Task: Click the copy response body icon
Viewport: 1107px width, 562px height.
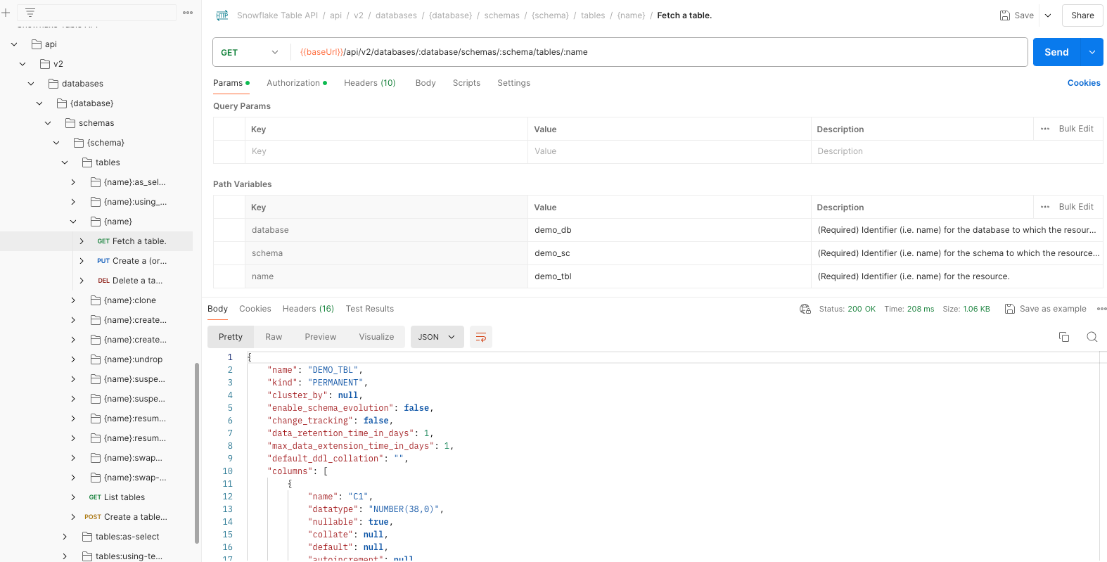Action: point(1063,337)
